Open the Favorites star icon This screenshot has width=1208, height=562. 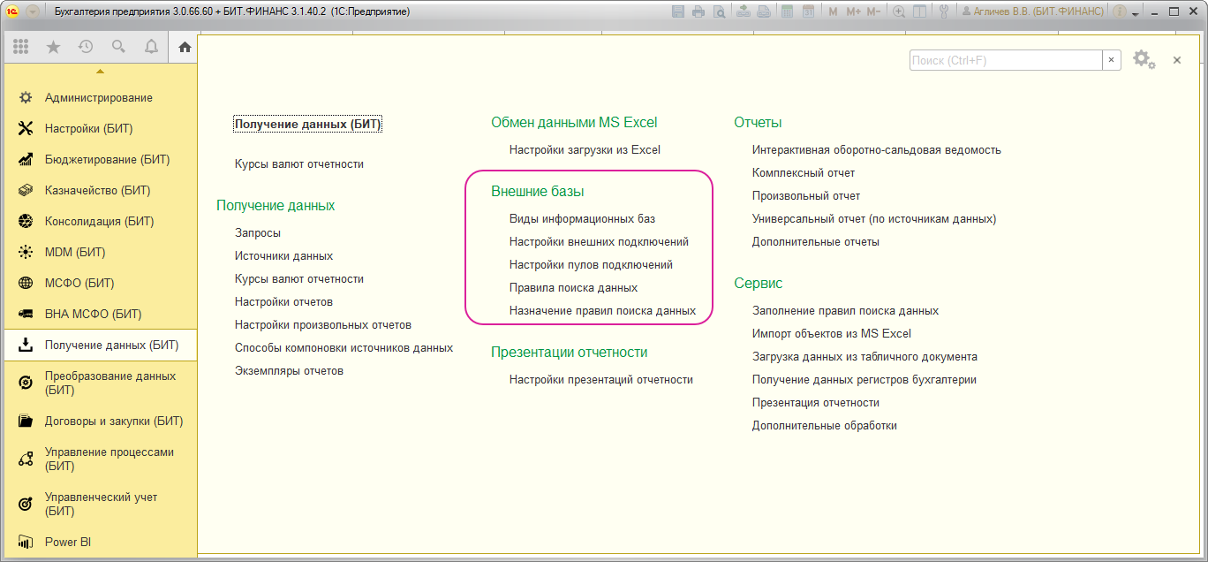(x=53, y=47)
